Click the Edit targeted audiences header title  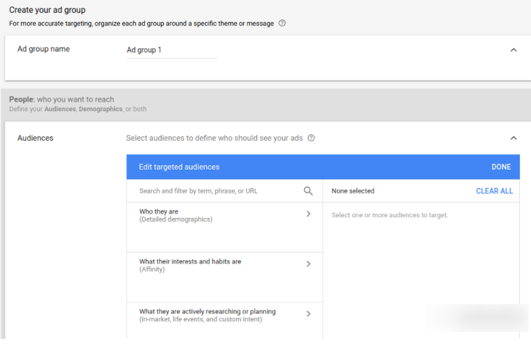point(179,167)
